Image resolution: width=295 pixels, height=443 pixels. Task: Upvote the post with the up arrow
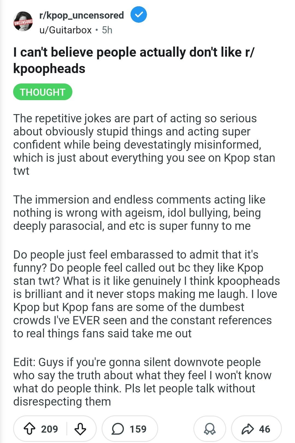[29, 429]
